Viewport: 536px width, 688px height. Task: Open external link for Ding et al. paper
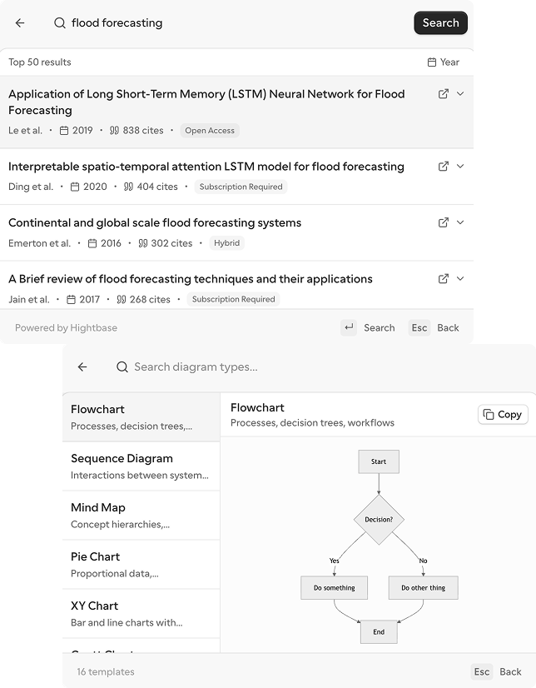pos(444,167)
